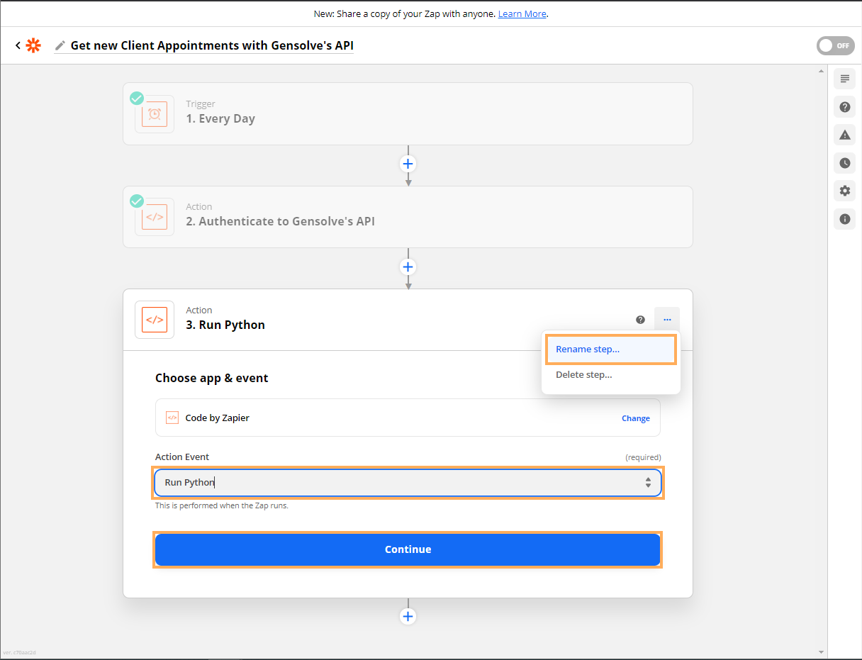Image resolution: width=862 pixels, height=660 pixels.
Task: Click the Action Event dropdown arrows
Action: point(648,483)
